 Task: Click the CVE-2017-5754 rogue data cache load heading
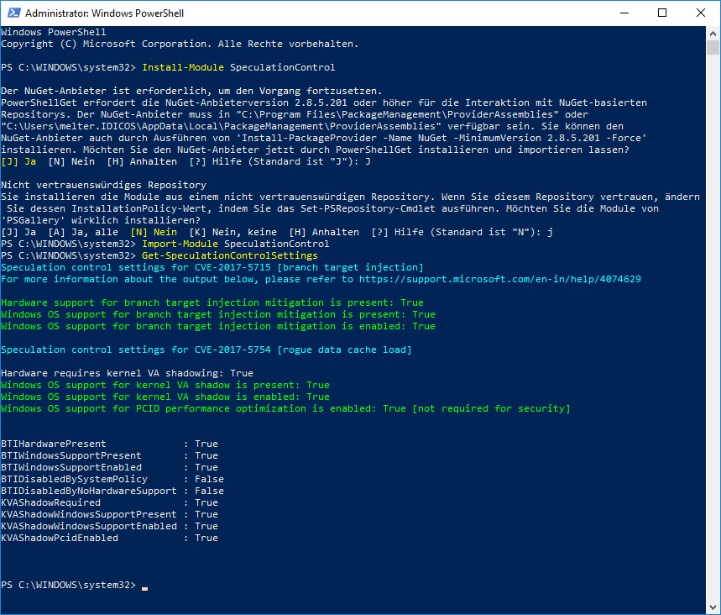tap(206, 350)
